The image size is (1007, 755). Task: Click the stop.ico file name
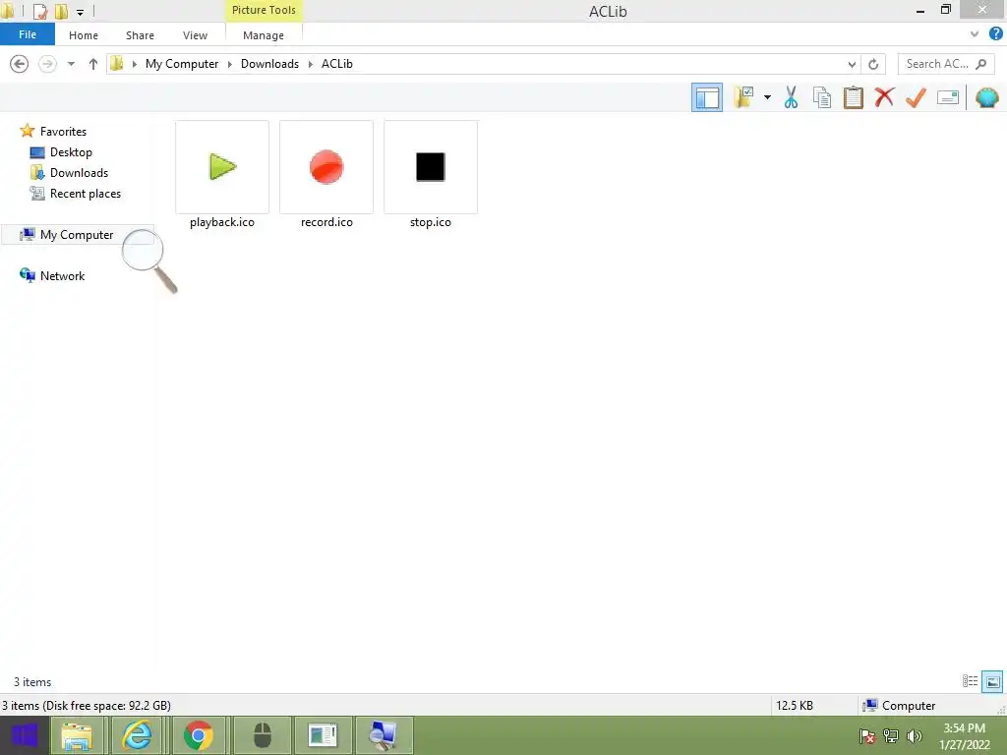click(431, 222)
